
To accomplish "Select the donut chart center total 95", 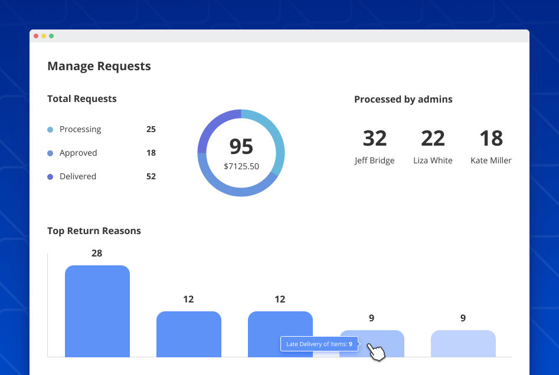I will (x=241, y=147).
